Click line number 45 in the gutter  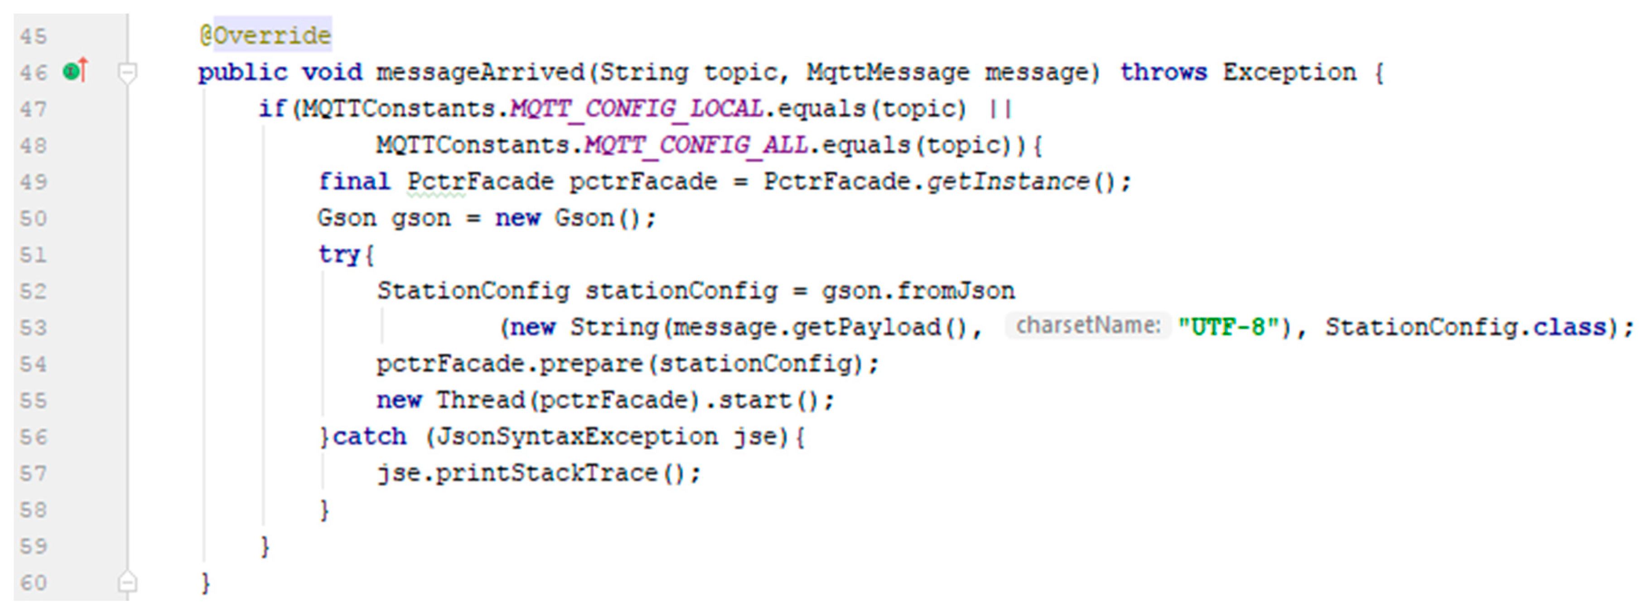33,36
